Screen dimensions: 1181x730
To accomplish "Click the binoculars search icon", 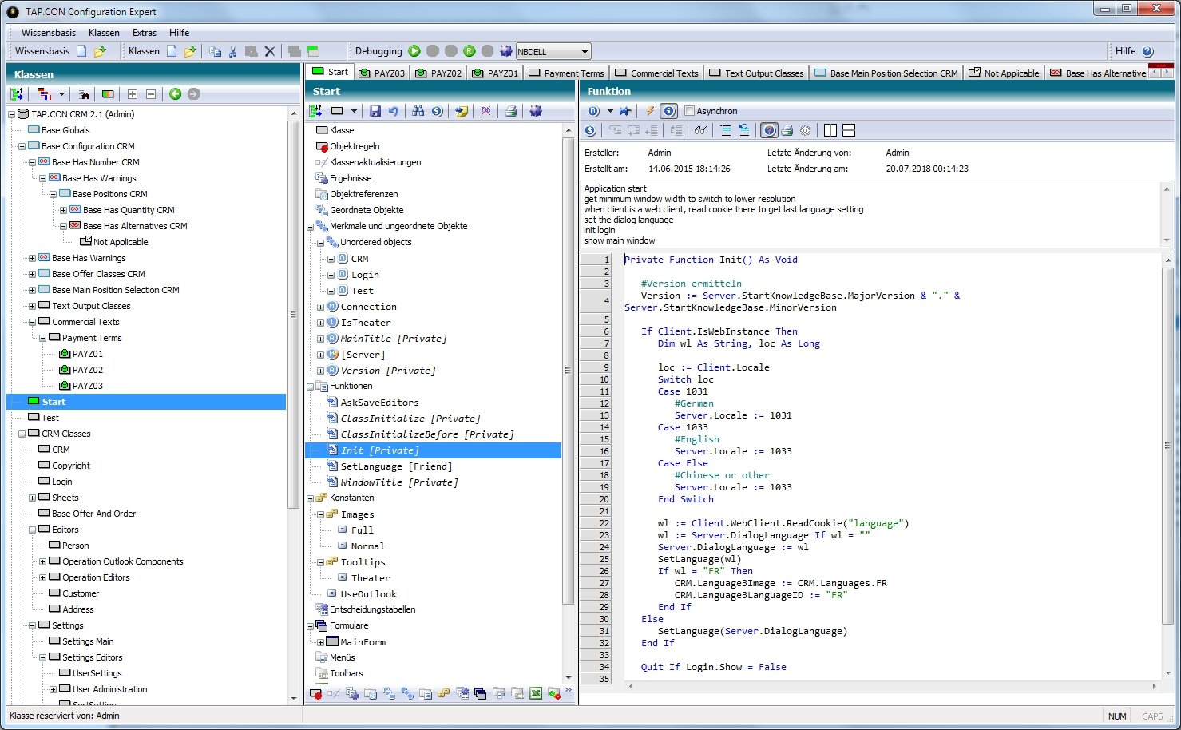I will point(418,111).
